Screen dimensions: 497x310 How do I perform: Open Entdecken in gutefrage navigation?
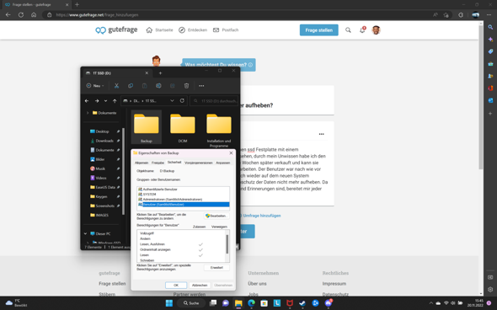[193, 30]
